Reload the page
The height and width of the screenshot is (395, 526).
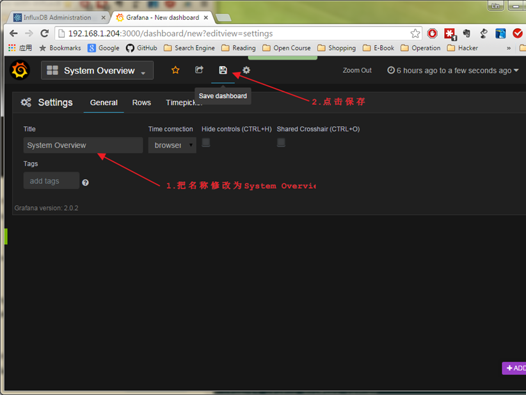[x=45, y=33]
